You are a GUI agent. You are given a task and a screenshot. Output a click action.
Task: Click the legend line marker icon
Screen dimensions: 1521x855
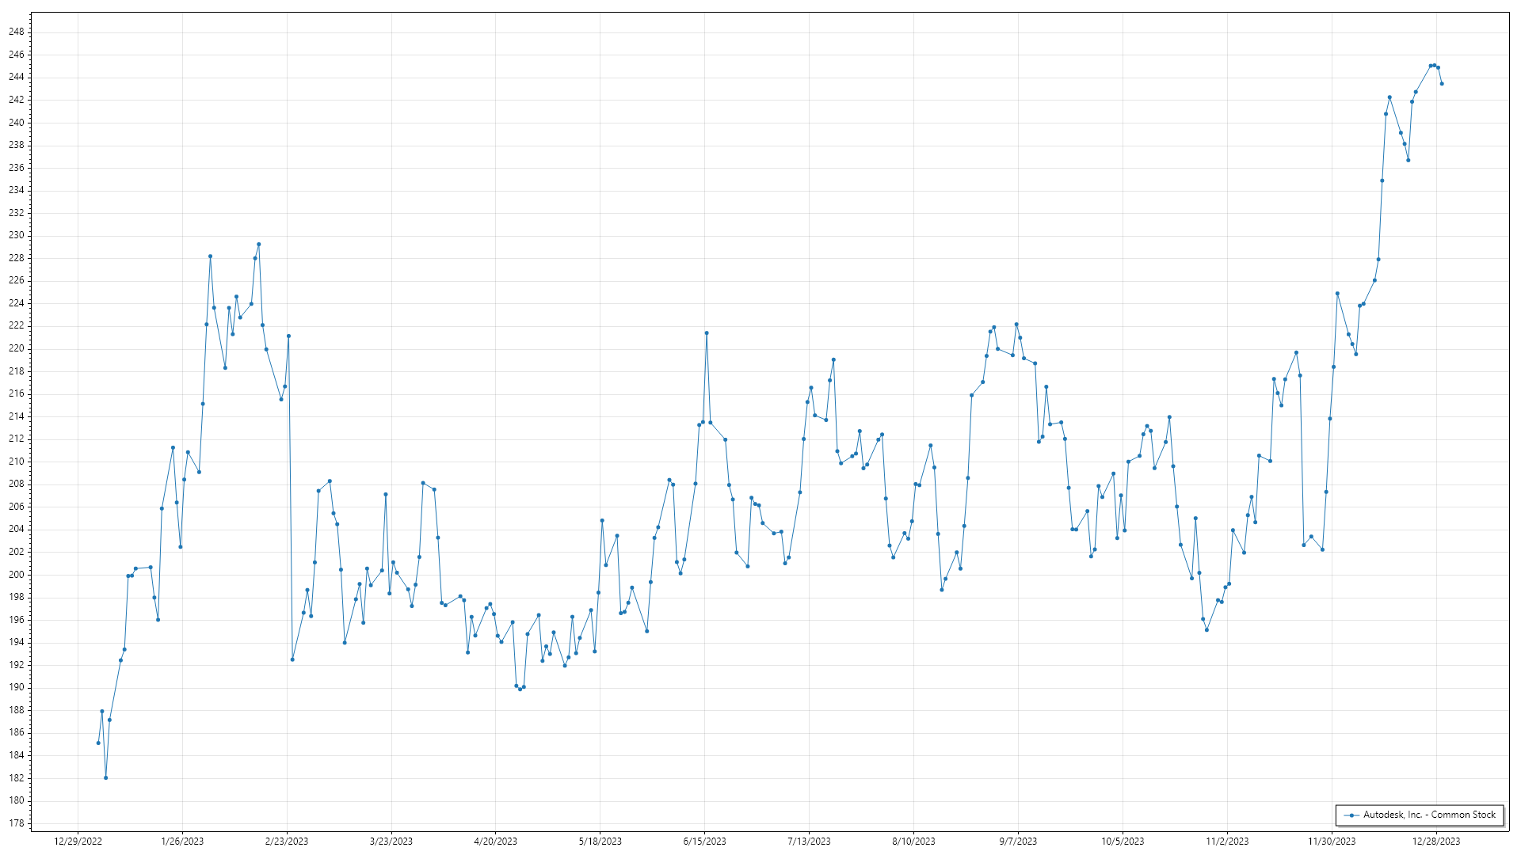tap(1351, 815)
